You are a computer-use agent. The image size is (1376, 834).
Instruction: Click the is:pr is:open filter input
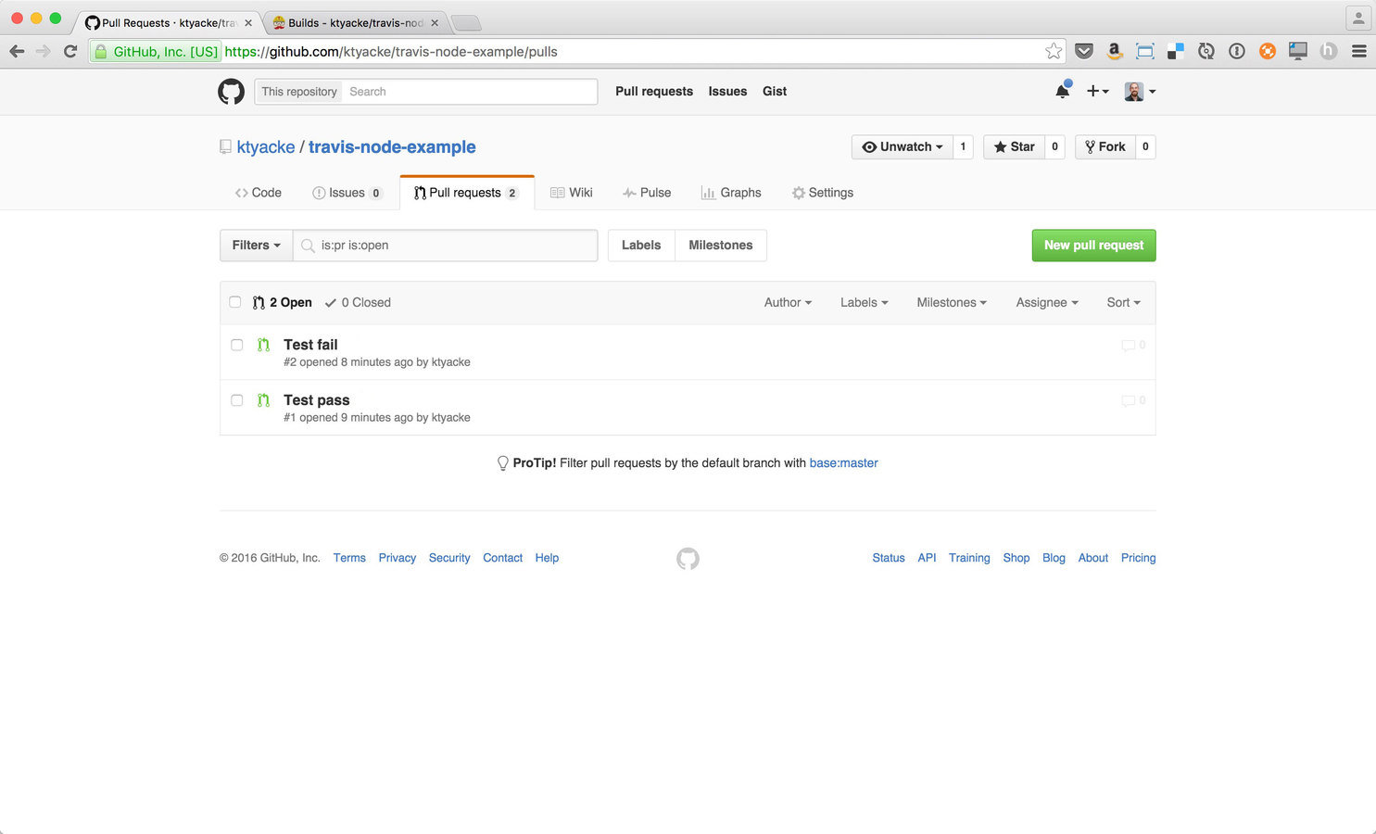coord(446,246)
